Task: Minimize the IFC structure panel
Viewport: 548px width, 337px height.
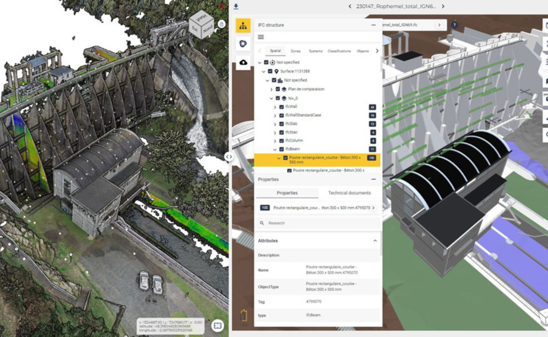Action: (x=373, y=25)
